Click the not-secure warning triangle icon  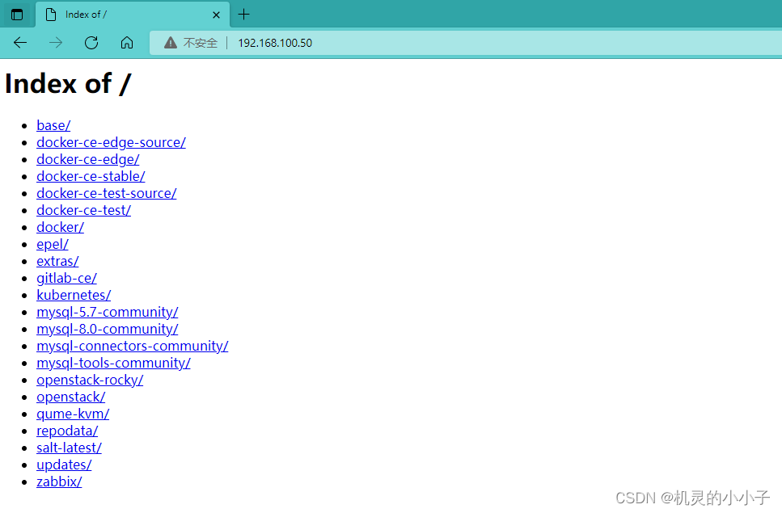pyautogui.click(x=171, y=43)
